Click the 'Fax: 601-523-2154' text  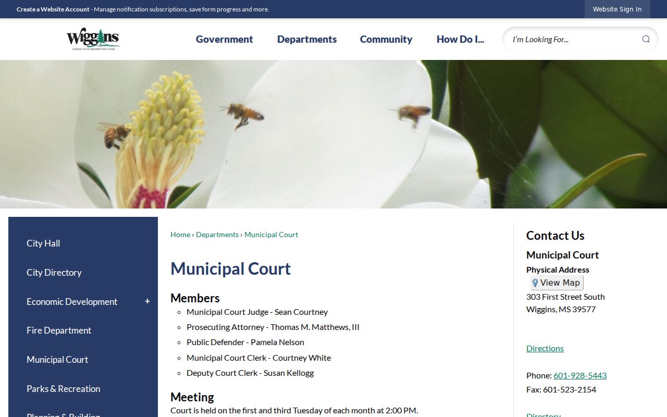pos(561,389)
